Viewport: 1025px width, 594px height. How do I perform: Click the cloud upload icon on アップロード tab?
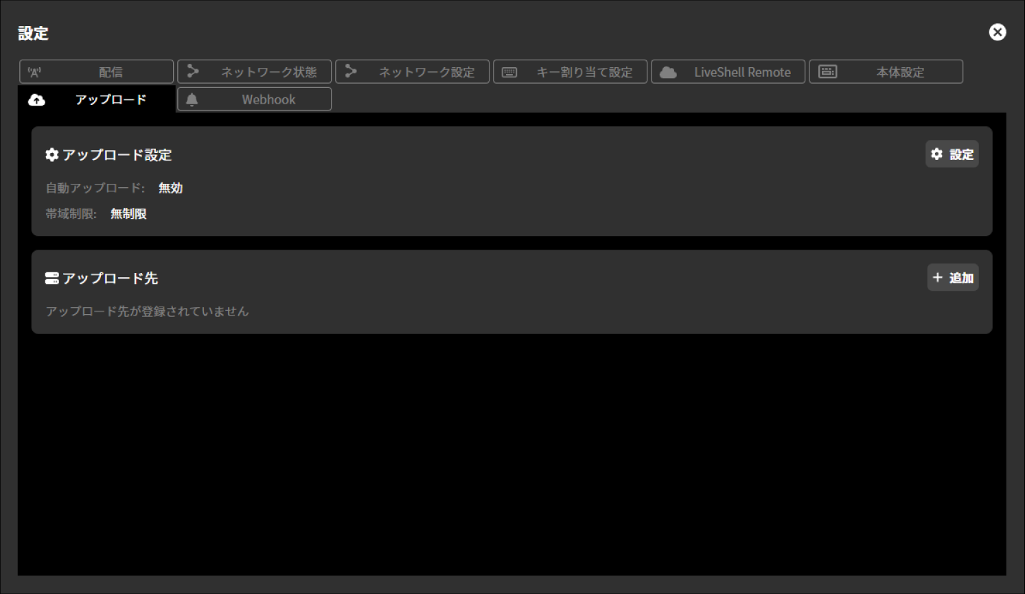click(36, 100)
